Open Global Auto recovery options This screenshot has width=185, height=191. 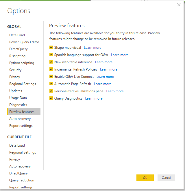pyautogui.click(x=20, y=119)
